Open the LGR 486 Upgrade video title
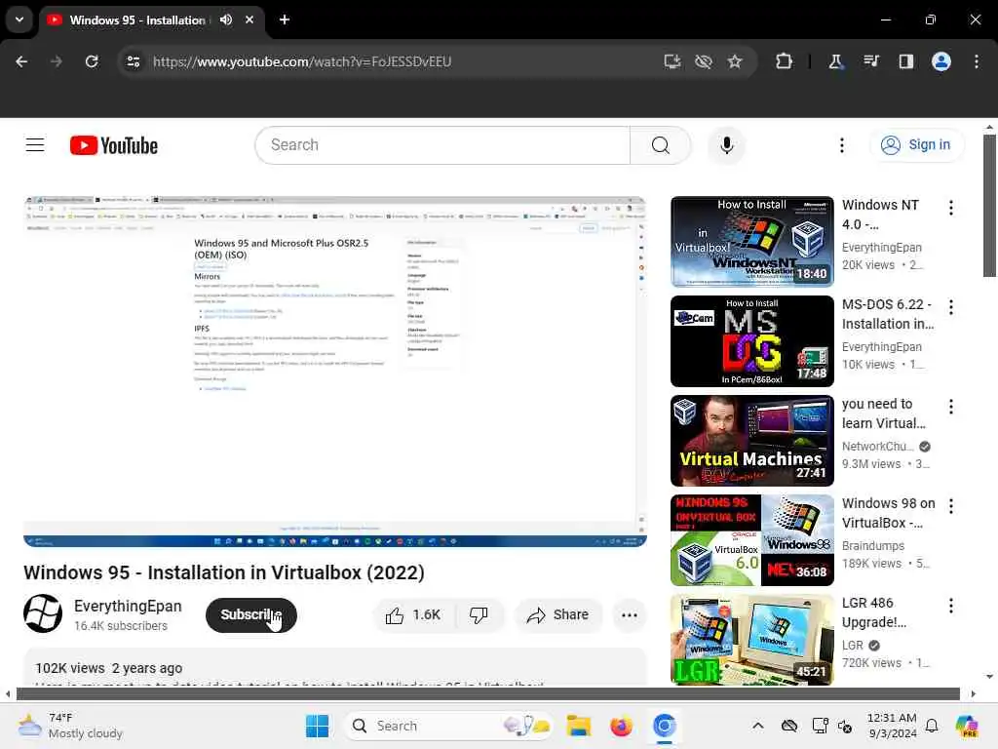 (874, 612)
